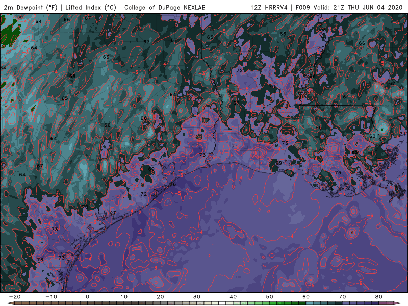Click the "Valid: 21Z THU JUN 04 2020" timestamp
Screen dimensions: 408x306
pos(358,7)
